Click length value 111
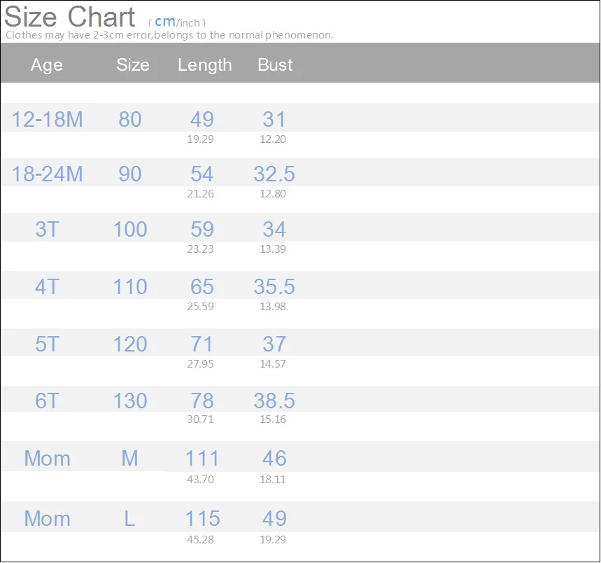 pos(202,458)
